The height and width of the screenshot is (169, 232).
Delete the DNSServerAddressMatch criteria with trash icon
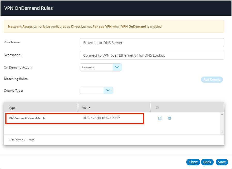(169, 118)
